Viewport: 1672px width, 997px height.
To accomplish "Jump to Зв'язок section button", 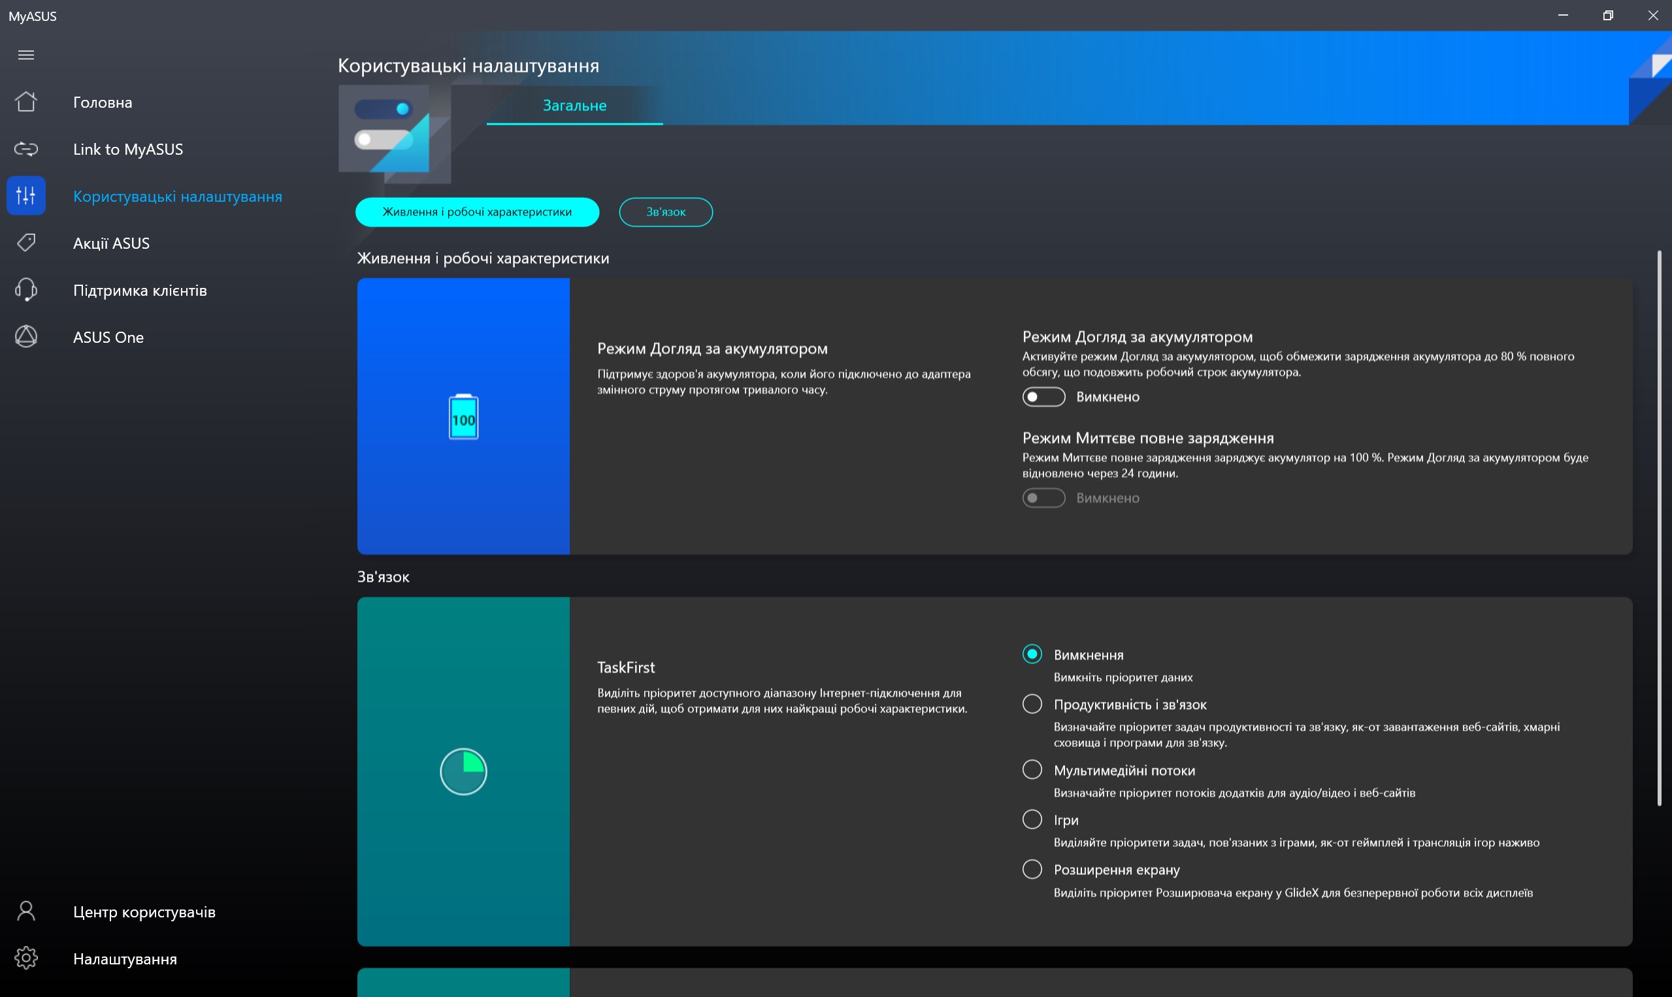I will tap(665, 212).
